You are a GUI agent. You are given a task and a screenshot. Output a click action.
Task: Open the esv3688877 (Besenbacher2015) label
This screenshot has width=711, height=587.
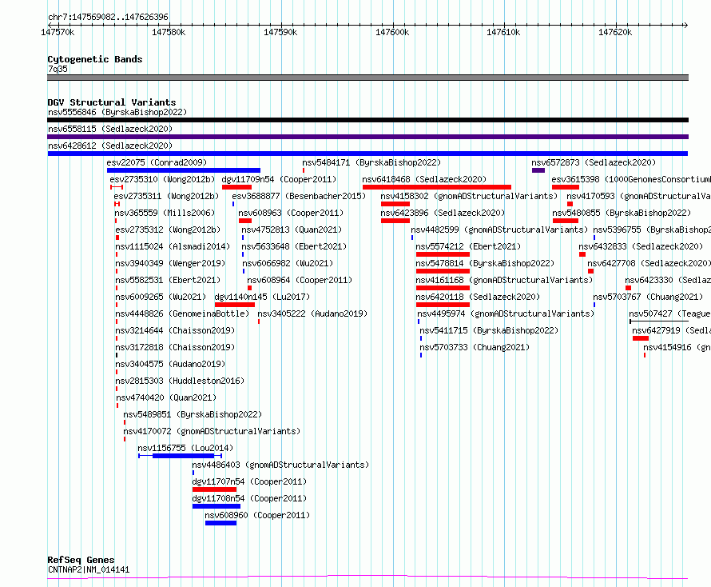(299, 196)
